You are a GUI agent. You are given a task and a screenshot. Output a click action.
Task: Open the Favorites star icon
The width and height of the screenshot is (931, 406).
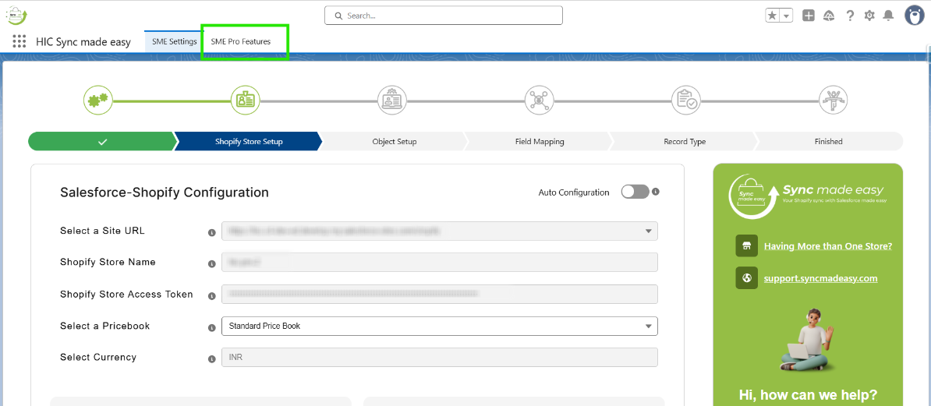(x=773, y=16)
